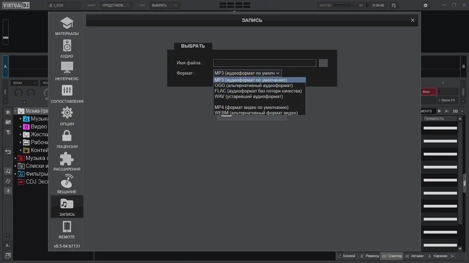
Task: Click the filter folder icon in browser sidebar
Action: 8,132
